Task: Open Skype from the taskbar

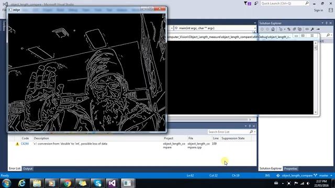Action: pyautogui.click(x=98, y=183)
